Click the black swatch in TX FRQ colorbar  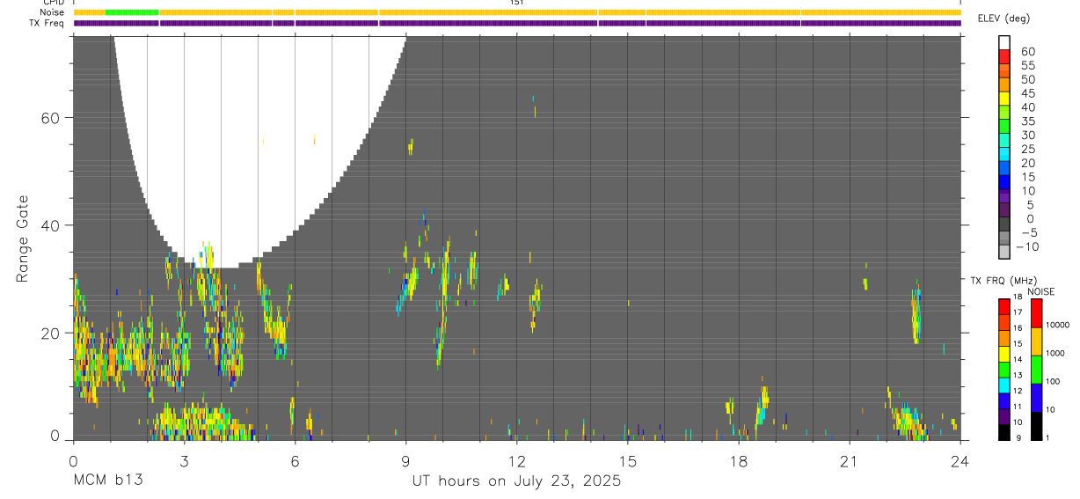[x=1003, y=431]
